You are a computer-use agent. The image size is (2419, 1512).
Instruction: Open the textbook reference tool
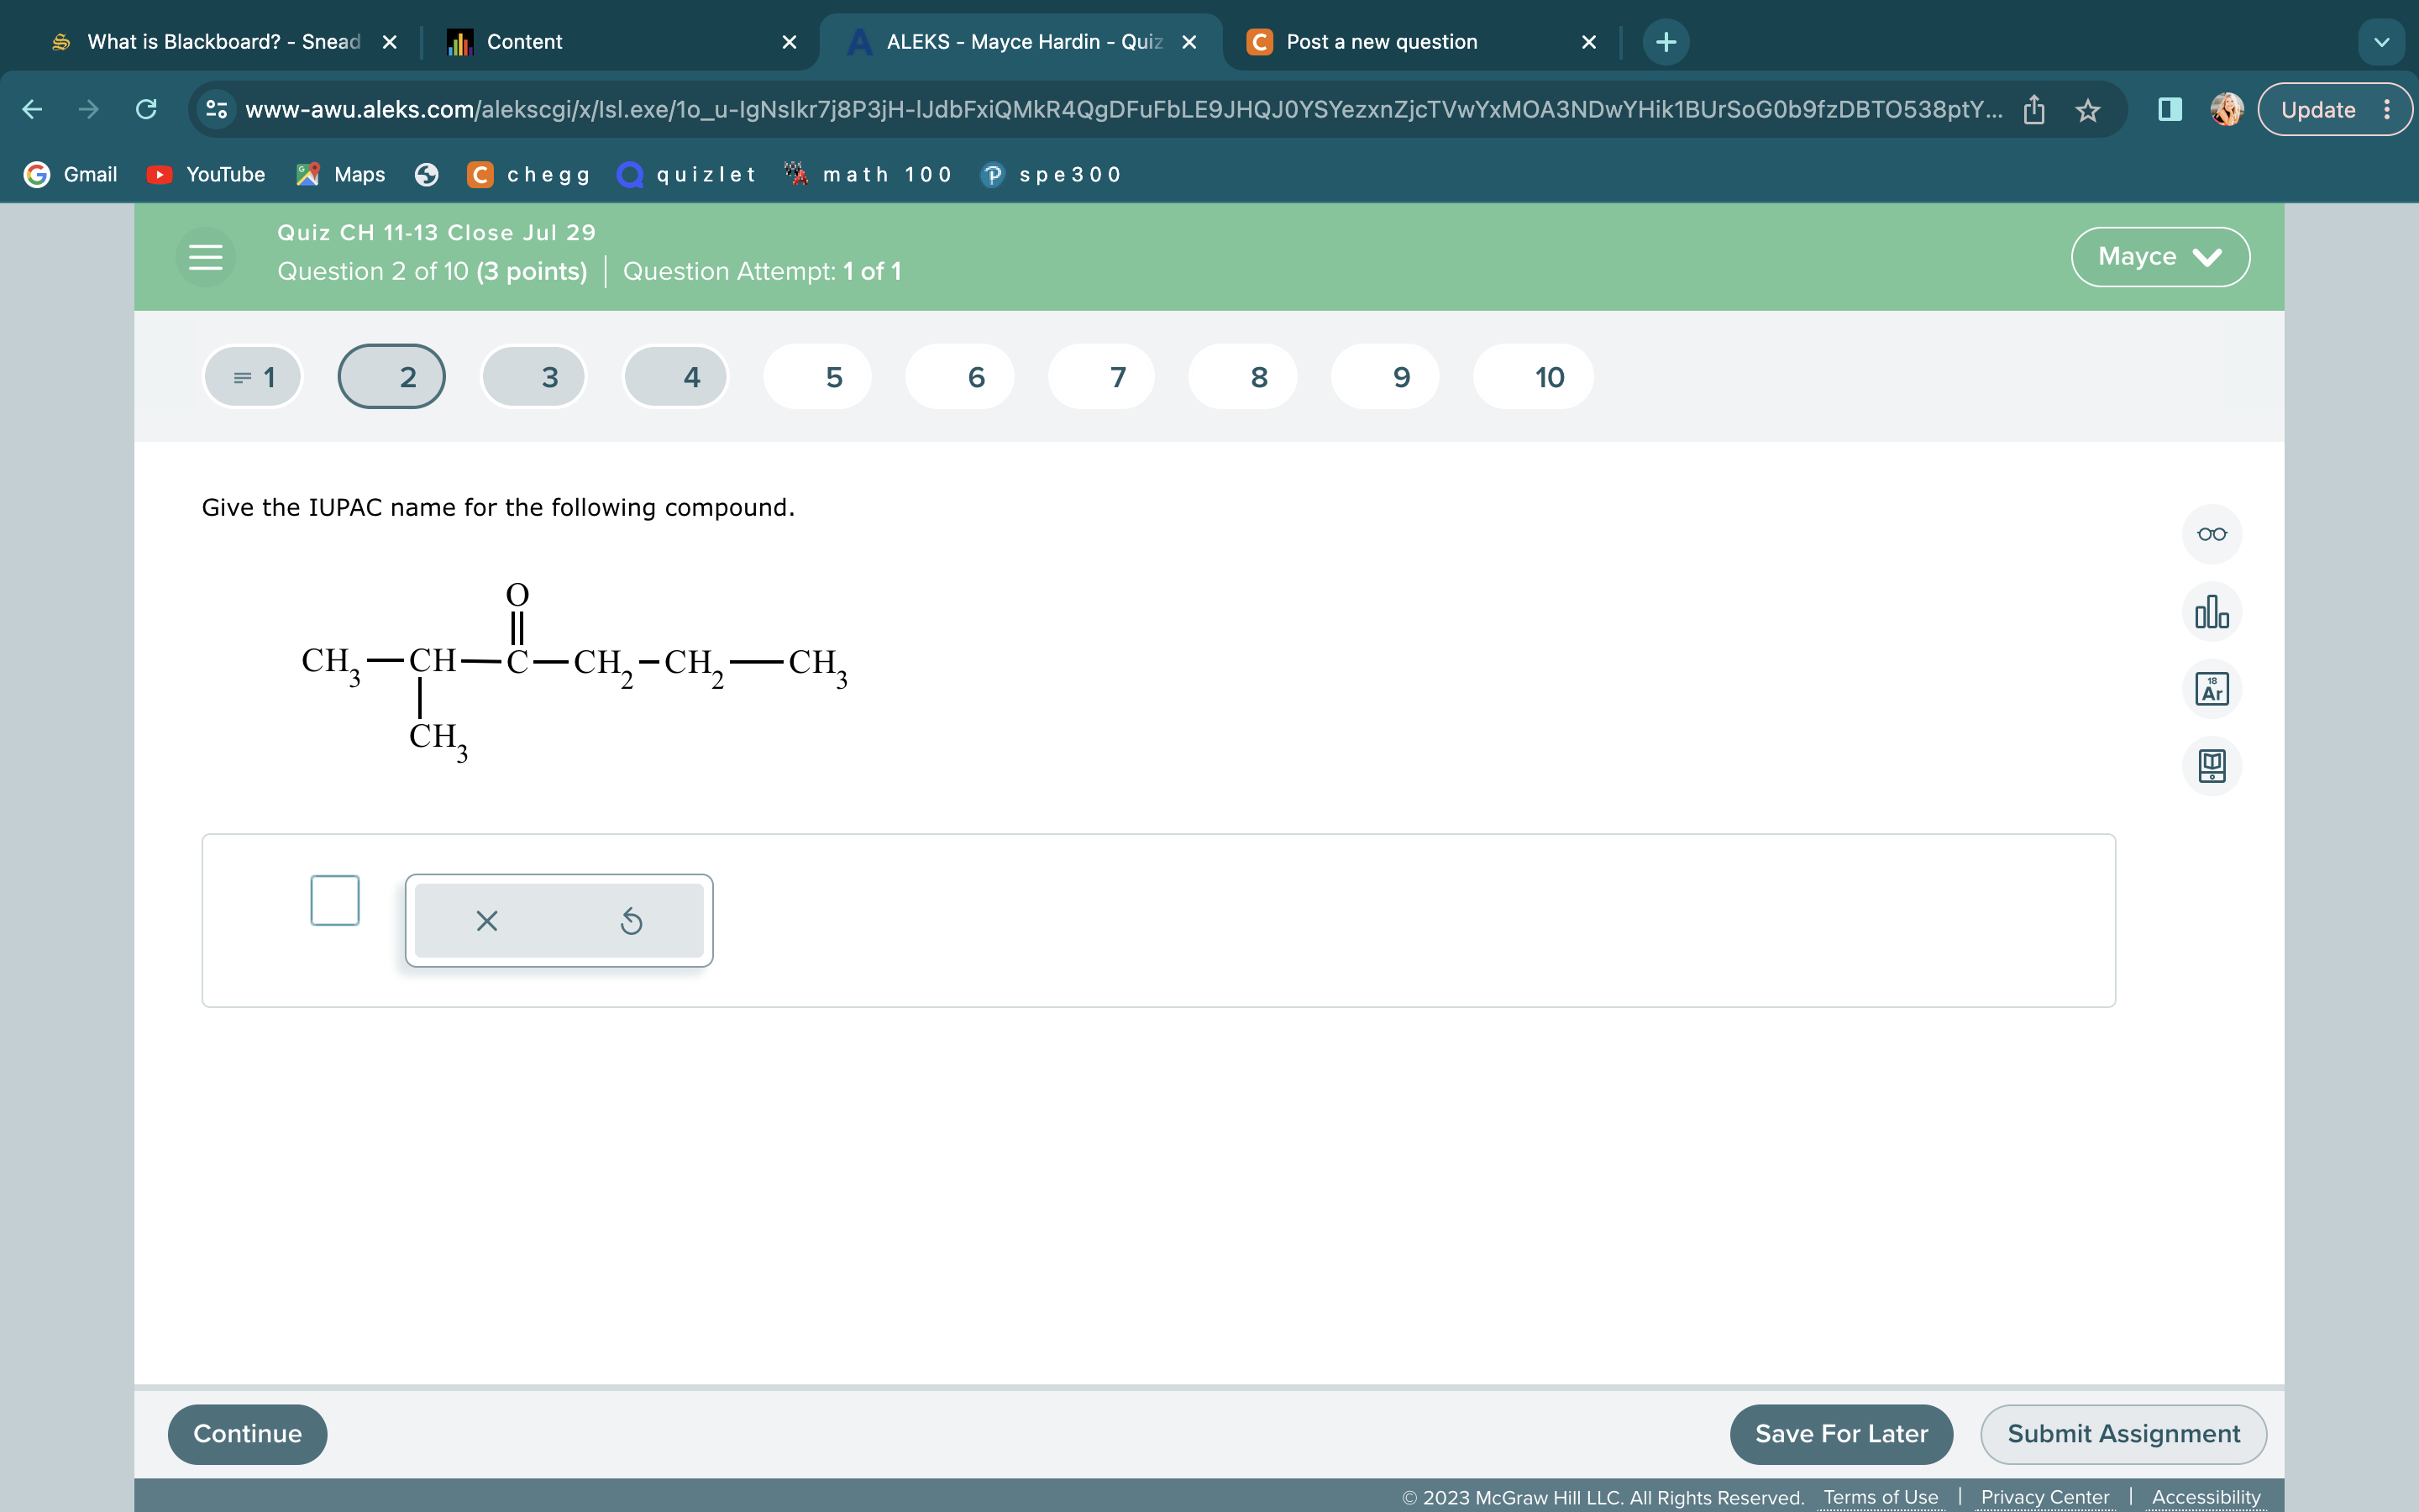[2211, 767]
